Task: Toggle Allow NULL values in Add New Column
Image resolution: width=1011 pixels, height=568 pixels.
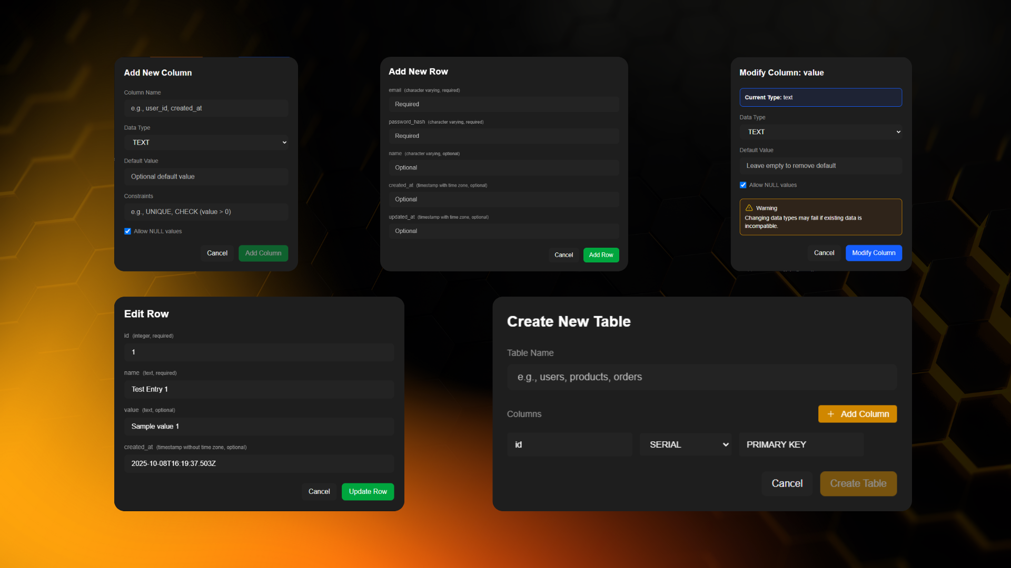Action: pyautogui.click(x=127, y=231)
